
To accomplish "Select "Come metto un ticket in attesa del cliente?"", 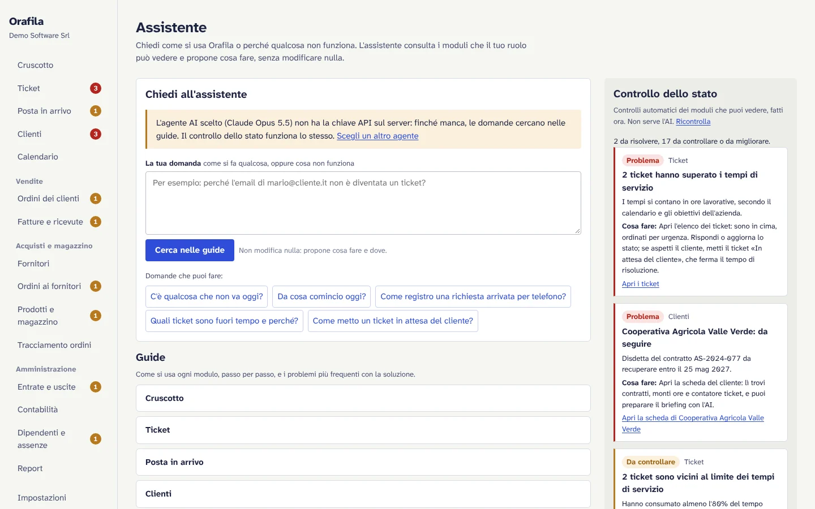I will coord(393,321).
